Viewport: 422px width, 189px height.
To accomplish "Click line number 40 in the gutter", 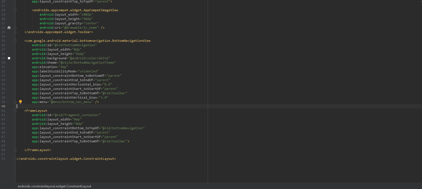I will click(x=3, y=106).
